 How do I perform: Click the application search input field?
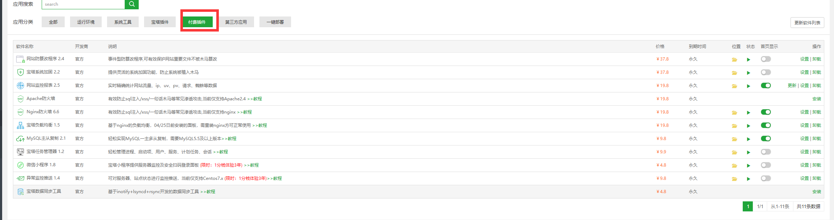point(83,4)
